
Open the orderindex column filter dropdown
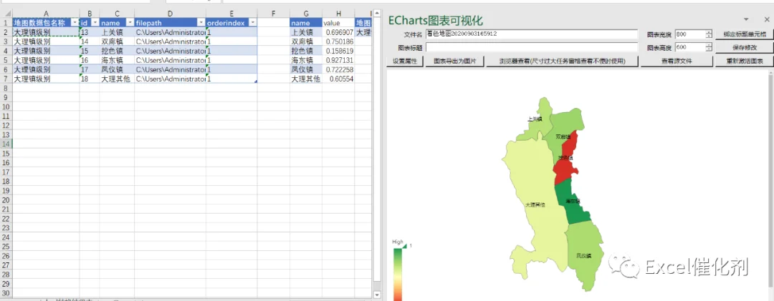pos(252,23)
